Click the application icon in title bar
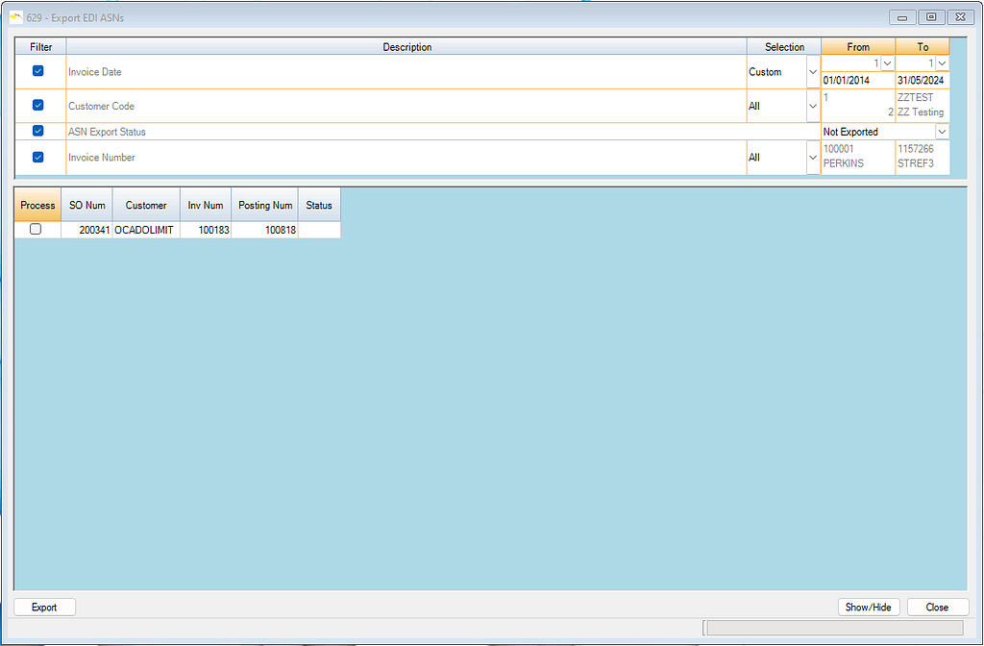This screenshot has width=984, height=646. [x=15, y=16]
